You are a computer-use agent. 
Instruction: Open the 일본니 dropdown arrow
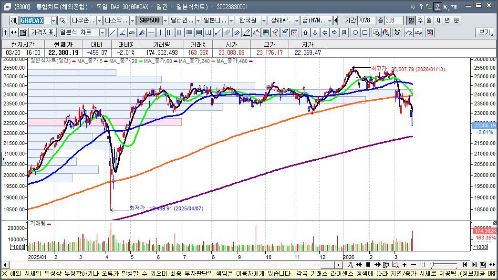(231, 21)
